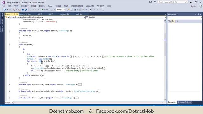This screenshot has height=114, width=203.
Task: Expand the collapsed btnShuffle_Click method
Action: 9,85
